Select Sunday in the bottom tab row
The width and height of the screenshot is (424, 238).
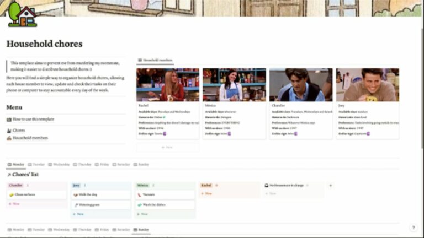coord(141,230)
